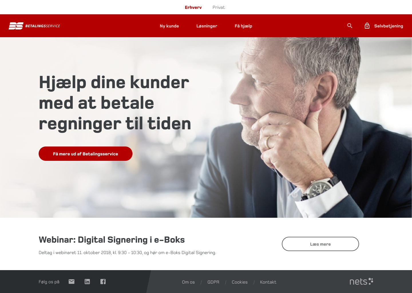Click the Læs mere button
The height and width of the screenshot is (293, 412).
coord(320,244)
